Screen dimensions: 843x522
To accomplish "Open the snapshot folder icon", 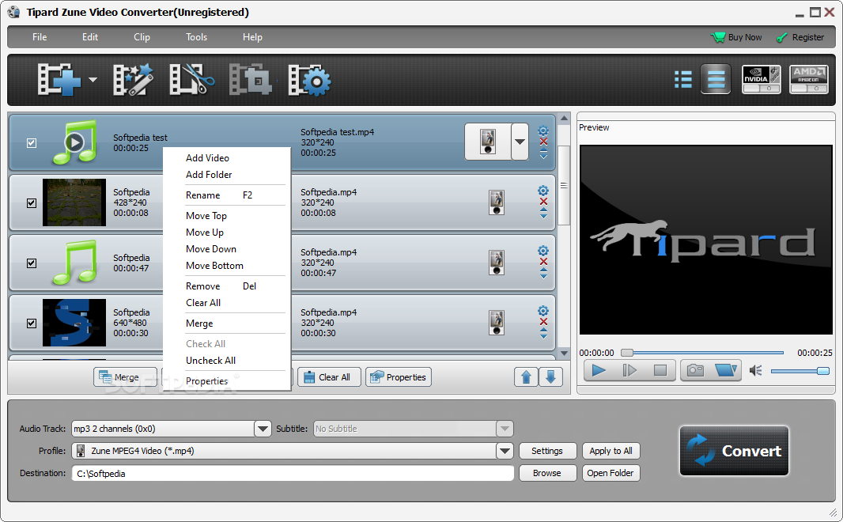I will click(726, 370).
